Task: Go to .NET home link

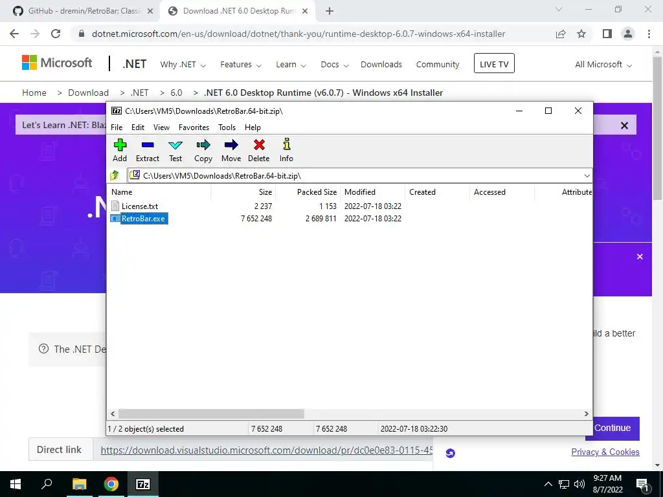Action: tap(135, 64)
